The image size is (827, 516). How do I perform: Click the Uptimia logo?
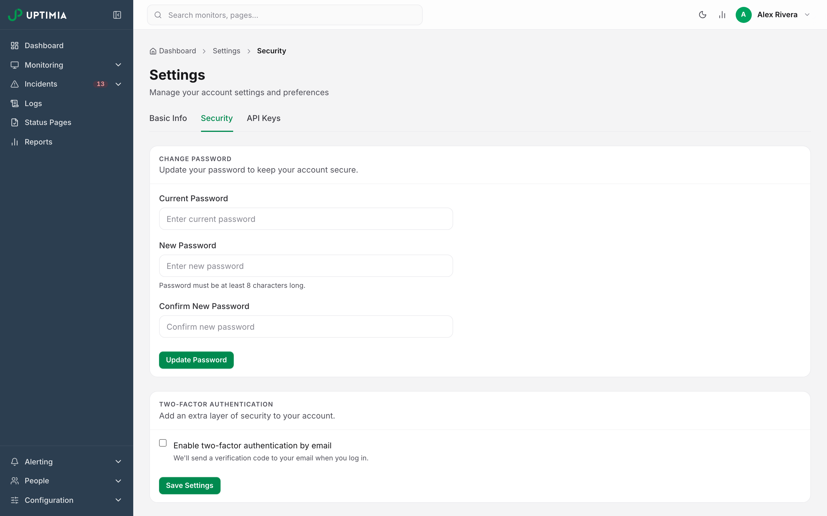tap(37, 15)
